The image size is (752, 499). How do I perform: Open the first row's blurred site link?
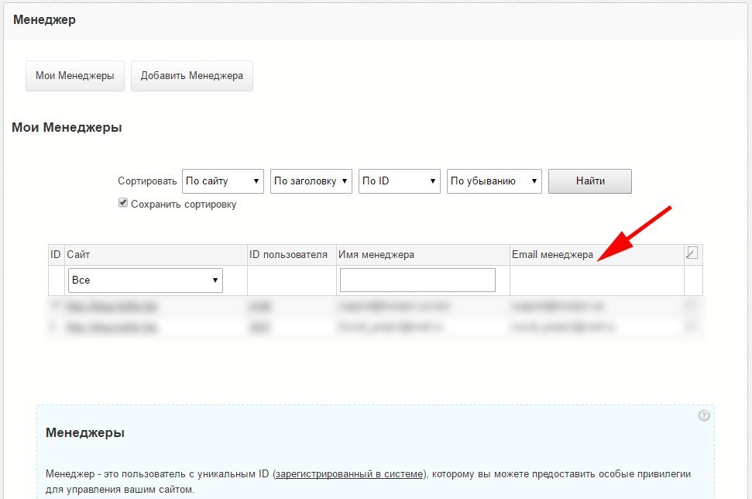point(112,307)
